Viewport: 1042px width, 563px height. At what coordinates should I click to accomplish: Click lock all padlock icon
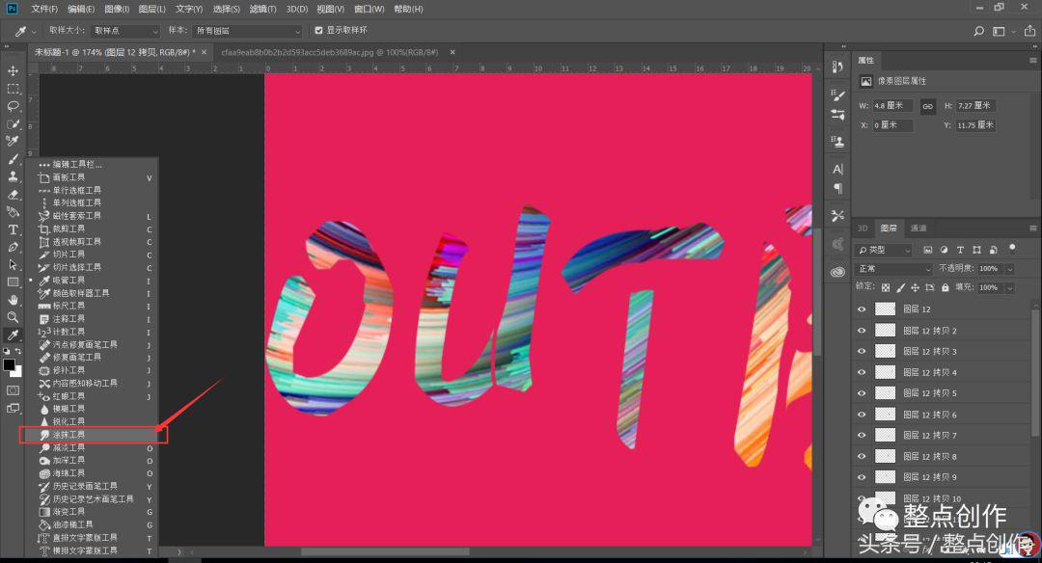click(x=945, y=287)
